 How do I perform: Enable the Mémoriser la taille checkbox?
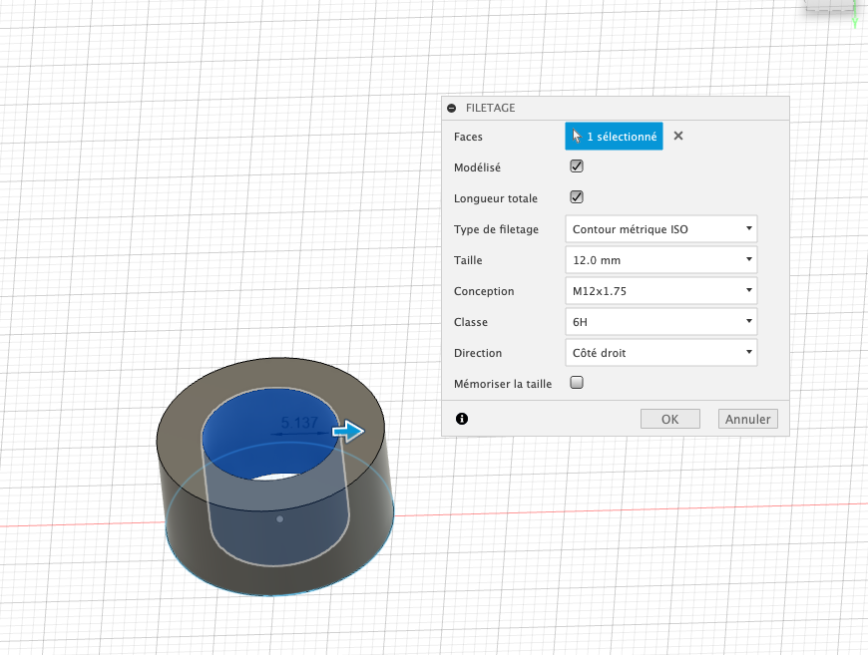tap(577, 383)
